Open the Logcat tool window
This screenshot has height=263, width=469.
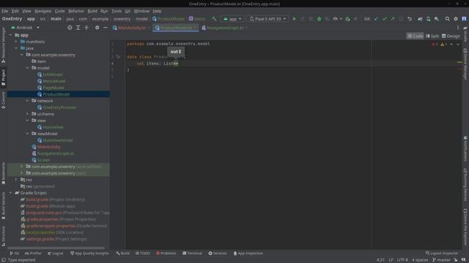point(56,254)
